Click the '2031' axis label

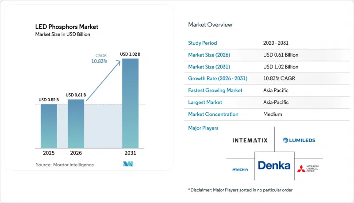[130, 153]
